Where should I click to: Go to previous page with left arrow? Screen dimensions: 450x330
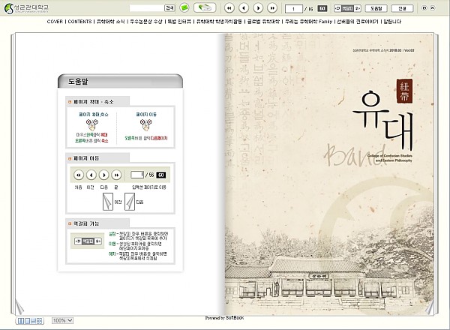244,8
